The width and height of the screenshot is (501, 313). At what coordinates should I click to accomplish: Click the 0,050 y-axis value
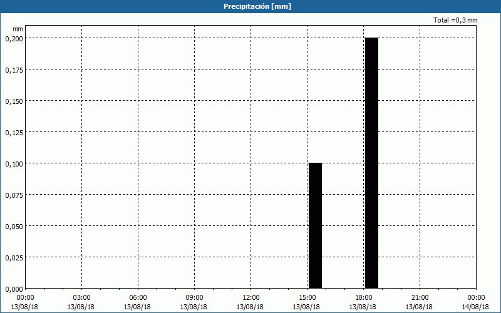tap(14, 226)
